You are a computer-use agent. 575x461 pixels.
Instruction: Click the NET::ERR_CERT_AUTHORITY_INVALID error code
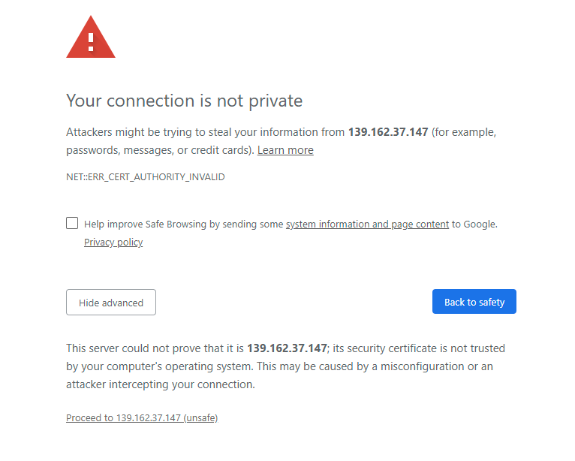(x=145, y=177)
